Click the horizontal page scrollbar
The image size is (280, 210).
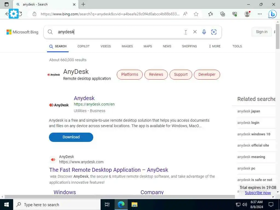(120, 197)
